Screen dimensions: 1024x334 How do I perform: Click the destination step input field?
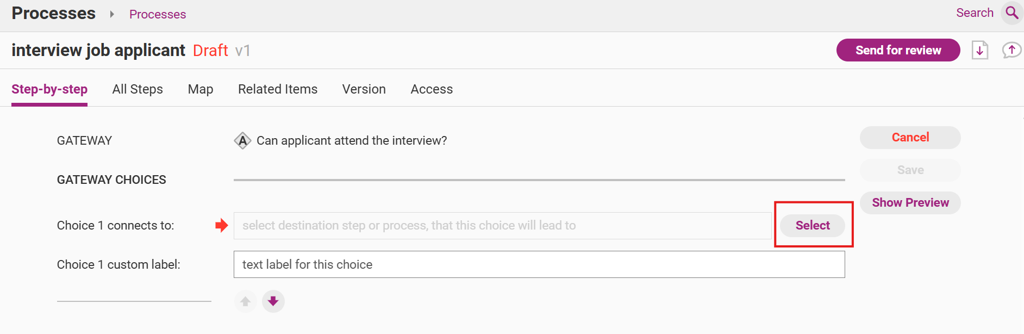(502, 226)
